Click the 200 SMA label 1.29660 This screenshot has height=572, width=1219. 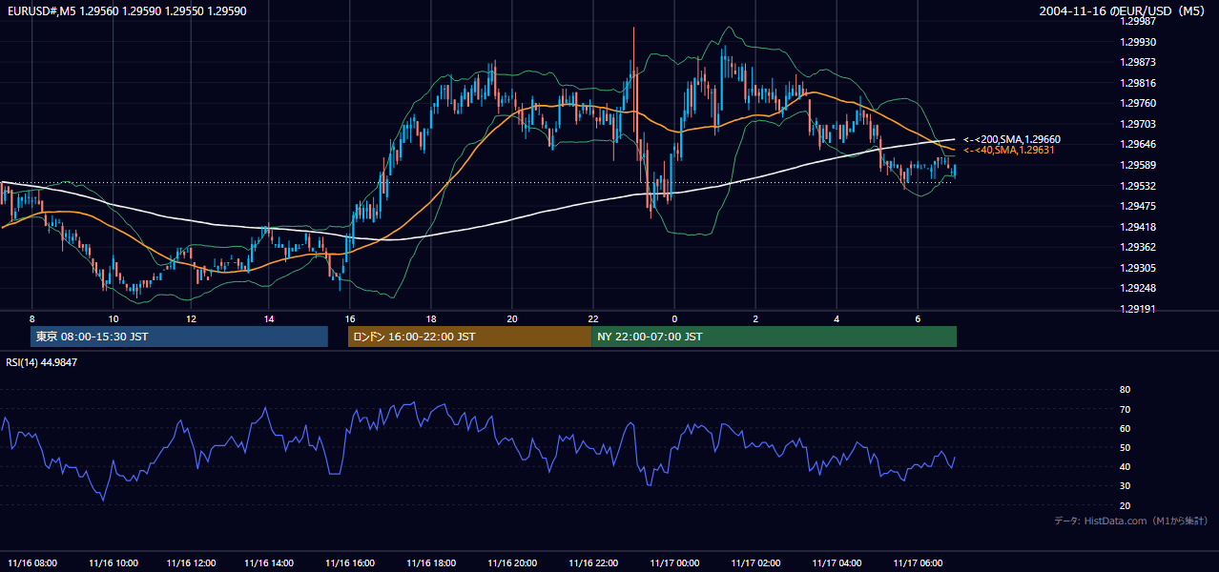coord(1012,139)
